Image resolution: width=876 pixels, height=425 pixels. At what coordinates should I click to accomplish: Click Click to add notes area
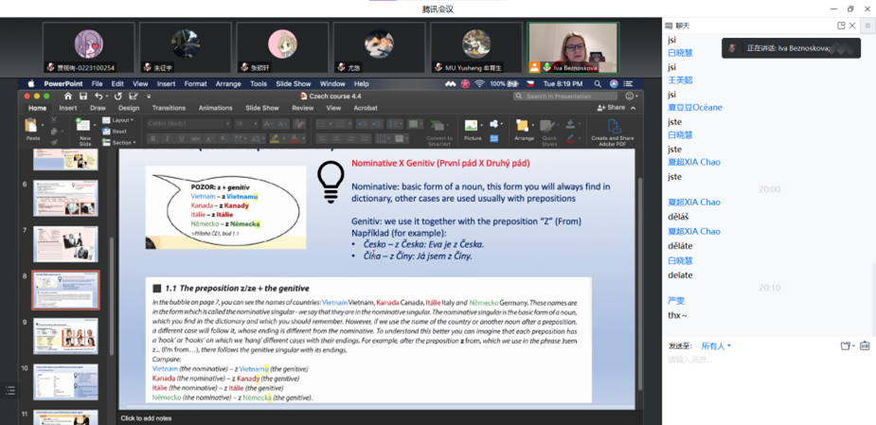click(147, 418)
